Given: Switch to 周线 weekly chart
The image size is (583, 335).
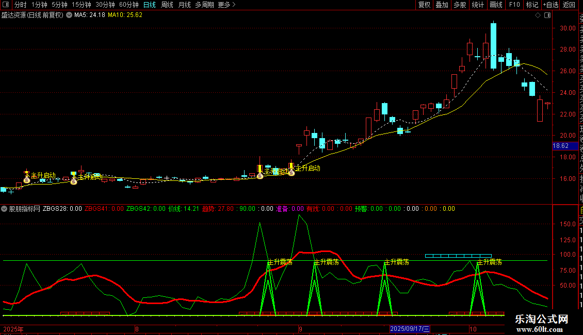Looking at the screenshot, I should click(167, 5).
